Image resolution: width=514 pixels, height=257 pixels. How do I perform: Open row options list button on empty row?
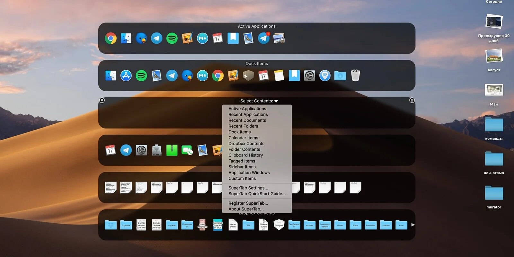(412, 101)
